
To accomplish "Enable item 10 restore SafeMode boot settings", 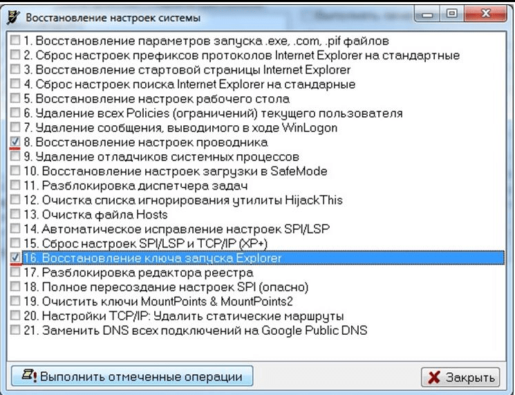I will (x=15, y=170).
